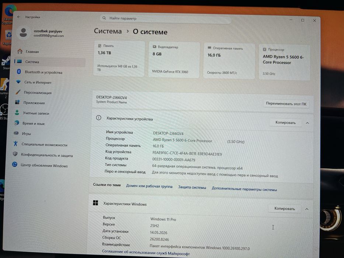Click the info icon beside Характеристики устройства
Screen dimensions: 344x258
99,118
